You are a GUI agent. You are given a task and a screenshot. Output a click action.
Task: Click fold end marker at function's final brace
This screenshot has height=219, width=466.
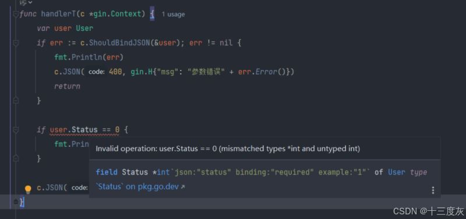pos(16,202)
